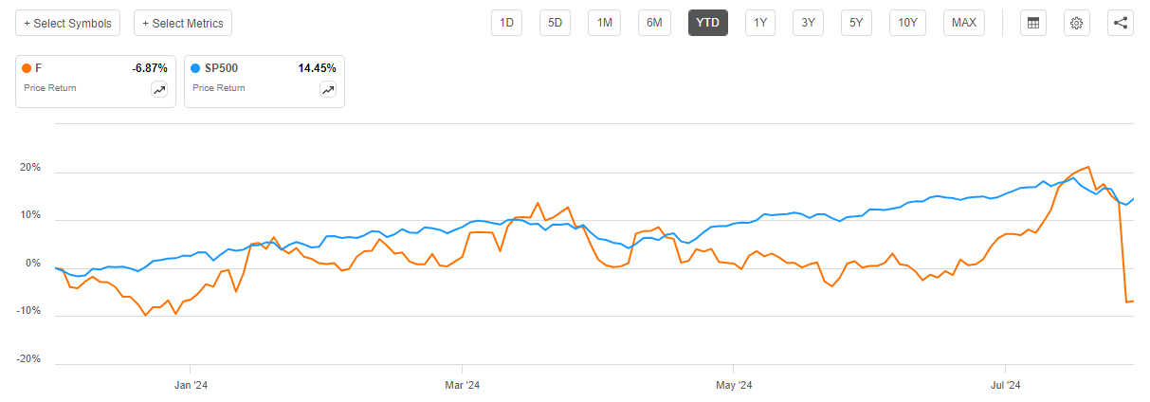Click chart-type icon on SP500 card
This screenshot has height=402, width=1150.
(x=328, y=90)
